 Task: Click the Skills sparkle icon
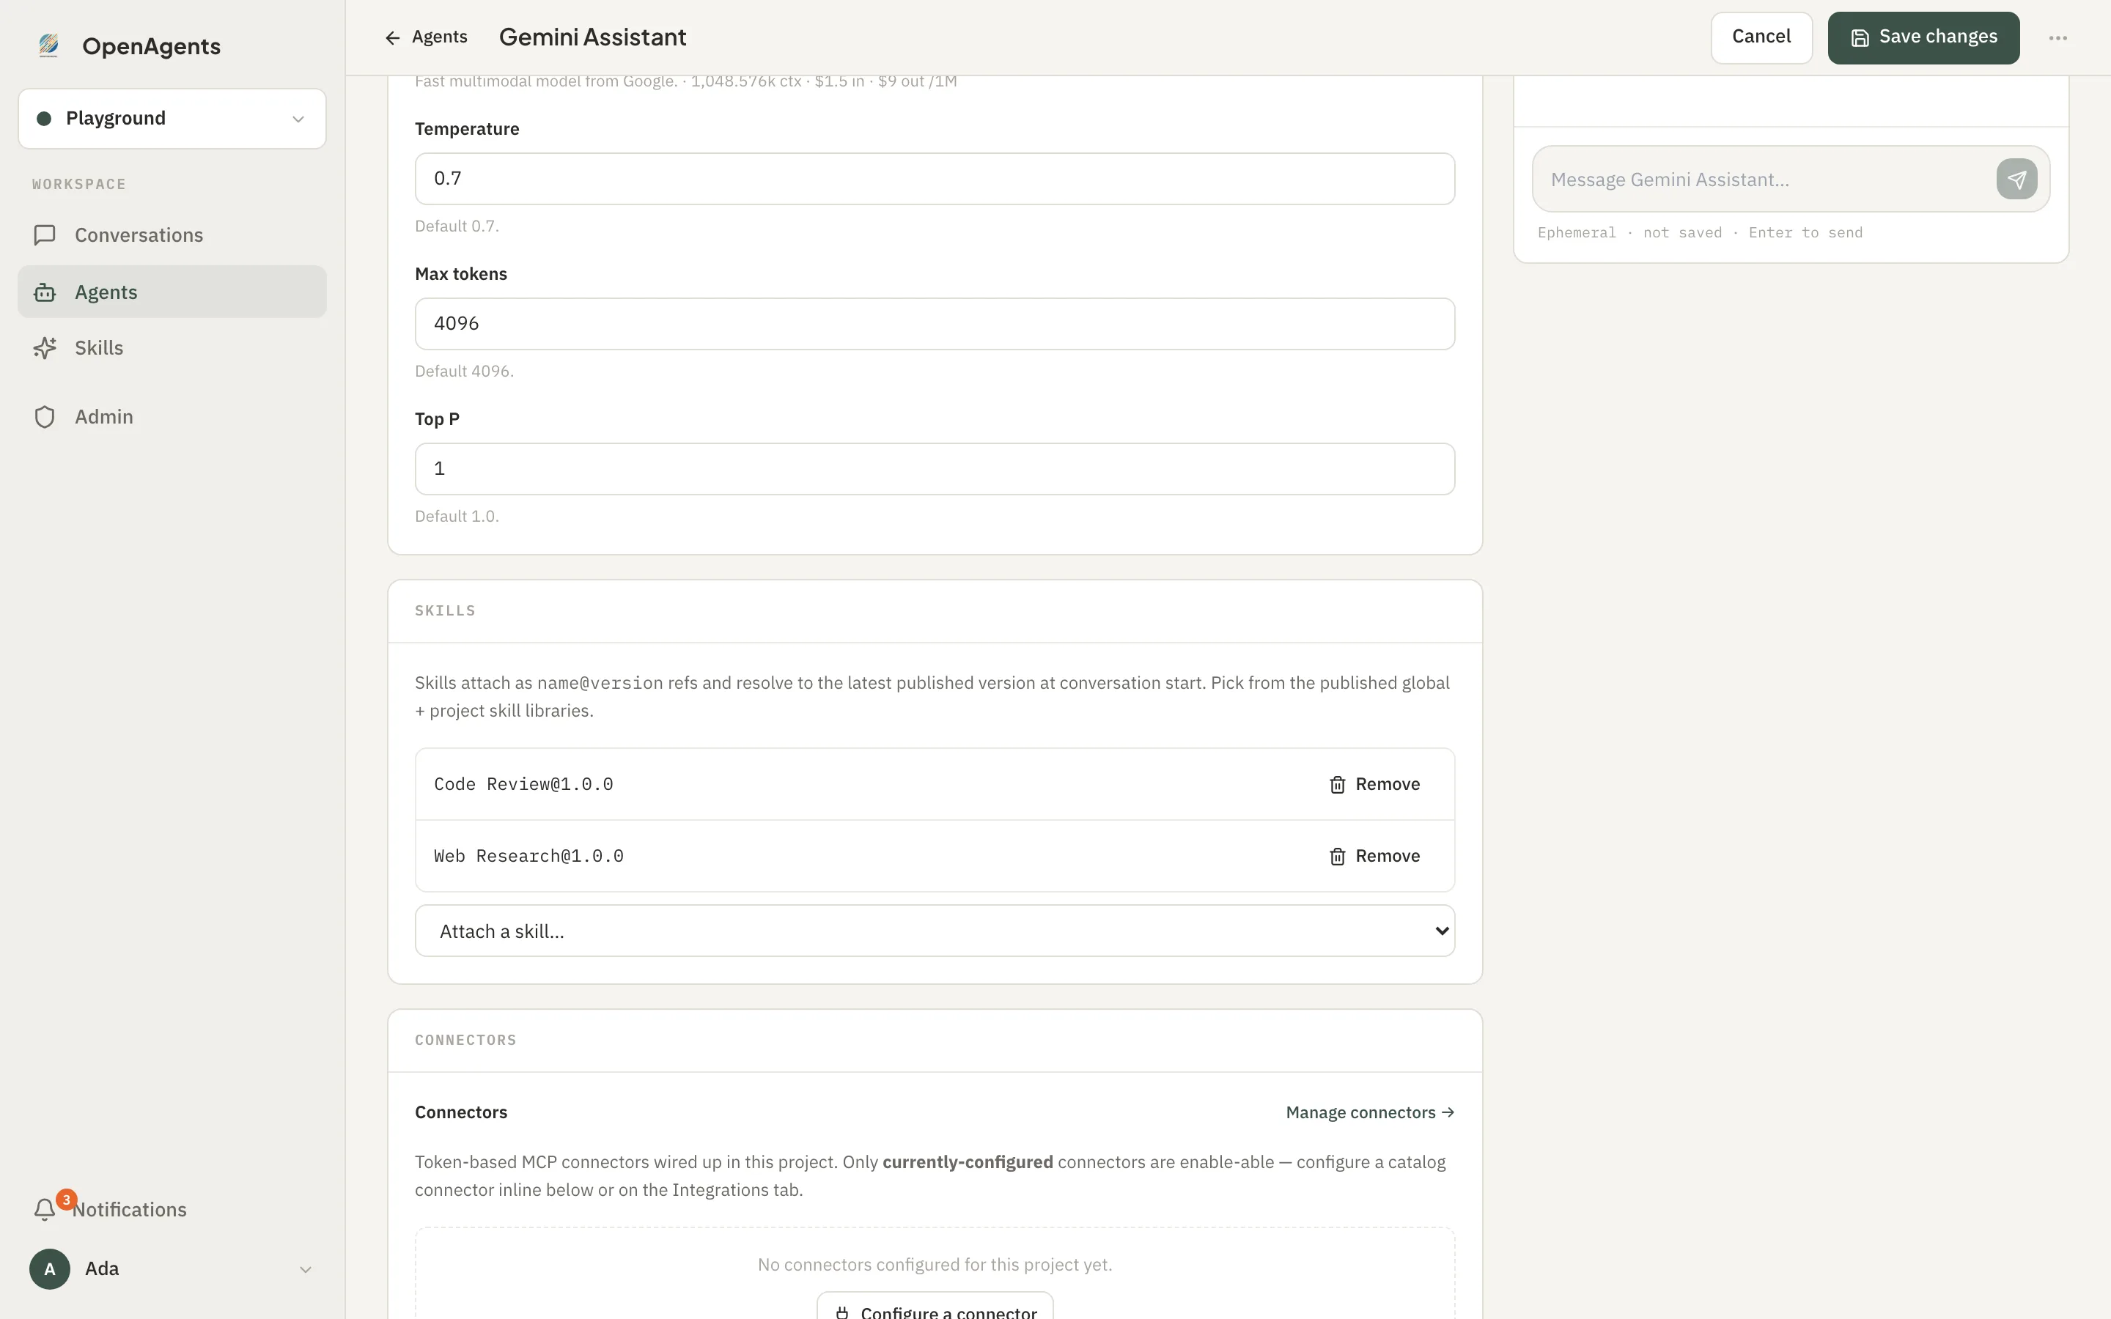coord(45,348)
